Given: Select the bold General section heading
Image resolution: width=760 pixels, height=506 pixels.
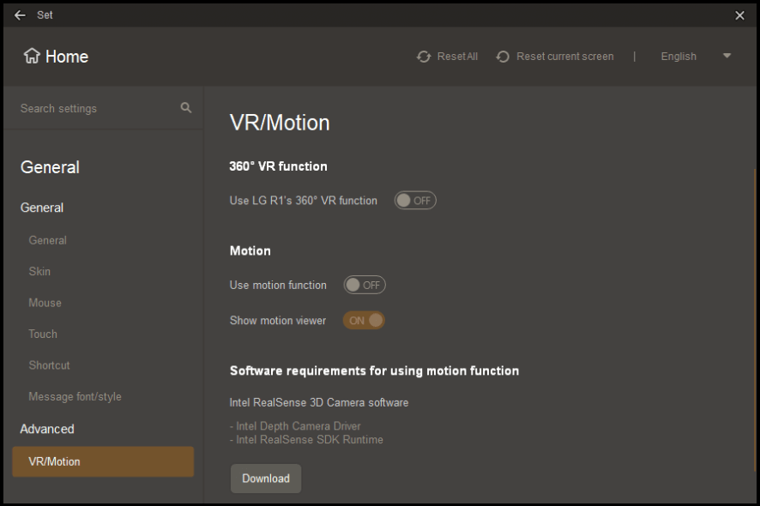Looking at the screenshot, I should tap(42, 208).
